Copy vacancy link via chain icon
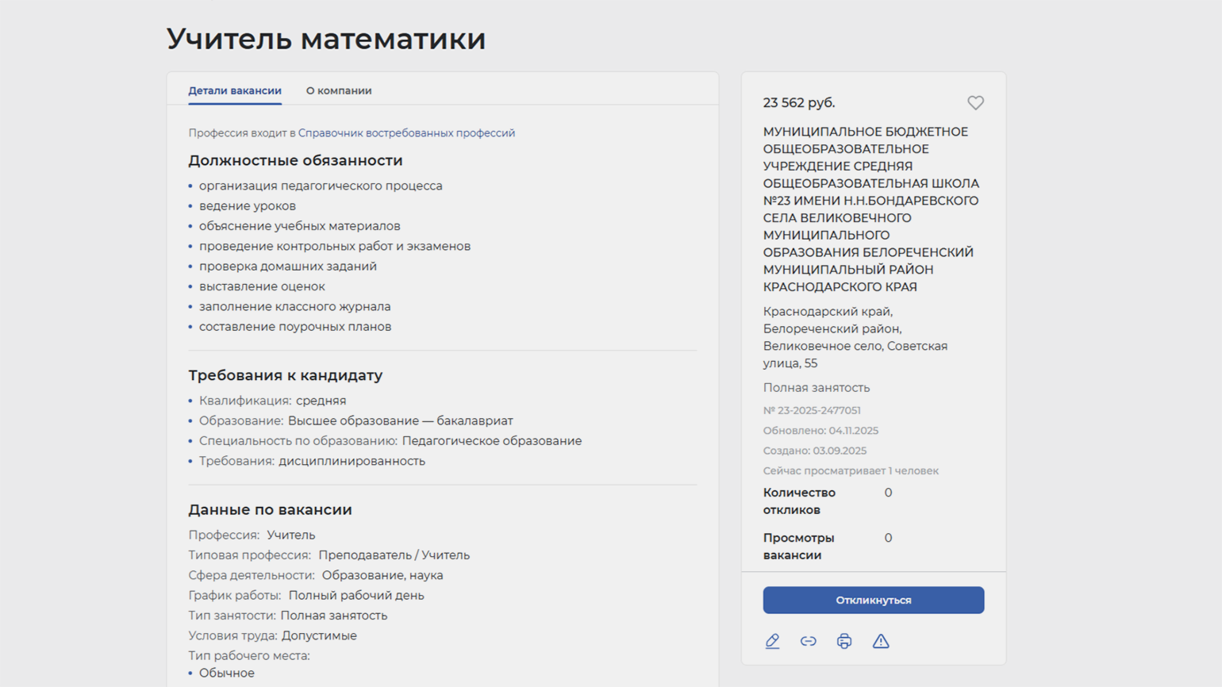The width and height of the screenshot is (1222, 687). (x=808, y=641)
